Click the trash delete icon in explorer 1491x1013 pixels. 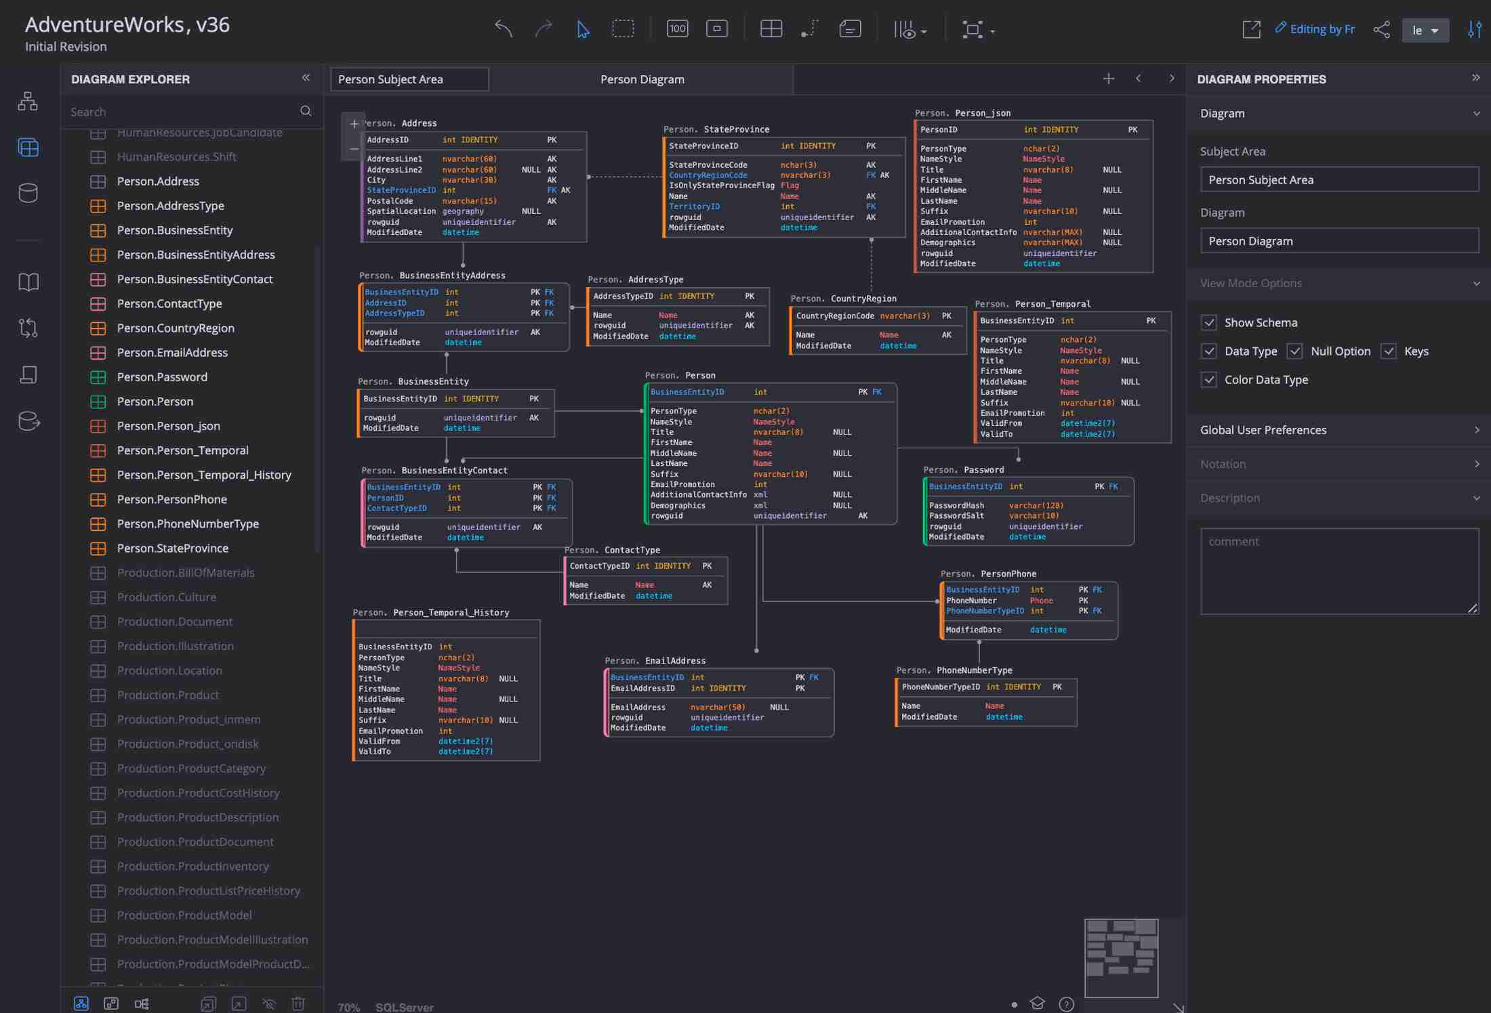point(298,1003)
